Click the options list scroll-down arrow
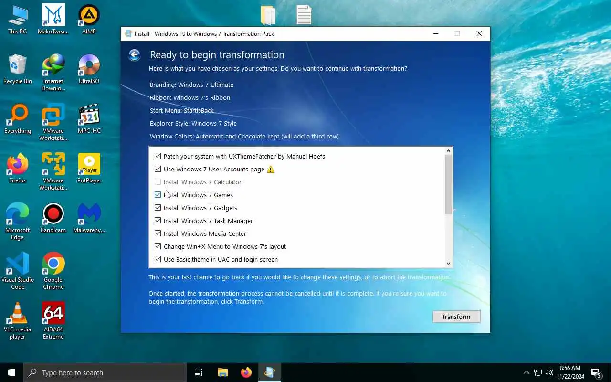 (x=448, y=263)
